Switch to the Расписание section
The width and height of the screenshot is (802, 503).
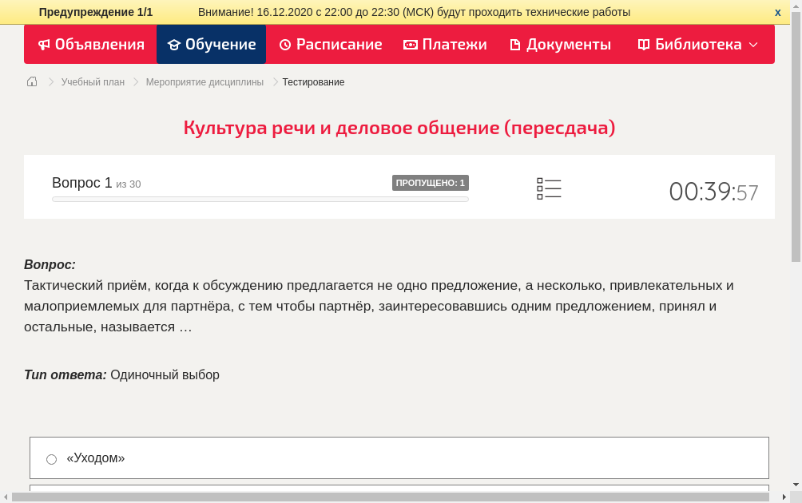point(331,44)
